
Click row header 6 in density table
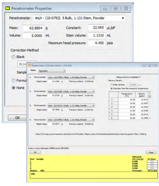113,118
